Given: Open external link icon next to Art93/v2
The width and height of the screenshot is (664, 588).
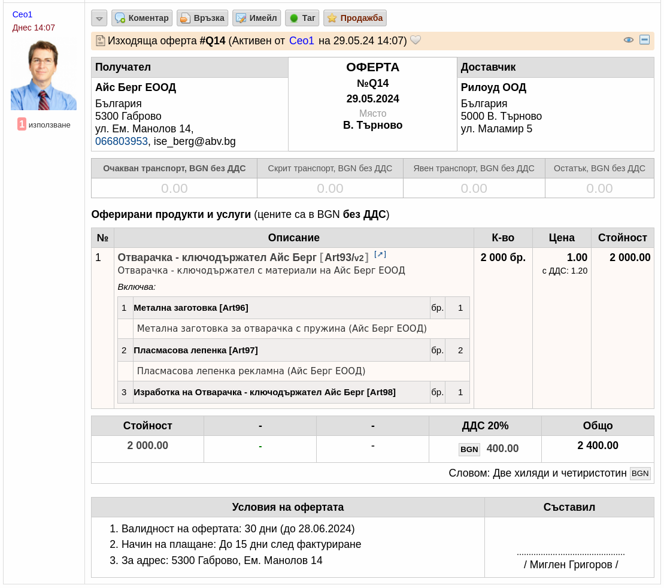Looking at the screenshot, I should tap(380, 254).
